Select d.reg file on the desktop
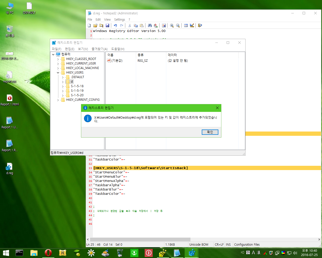Viewport: 322px width, 258px height. tap(10, 169)
